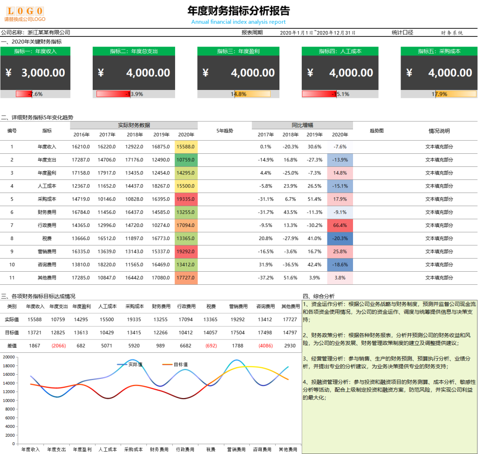Select the 实际财务数据 group header

[134, 125]
